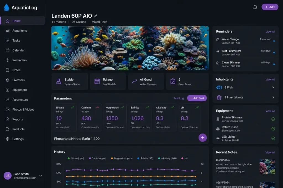Click the Stable system status flask icon
This screenshot has height=188, width=283.
point(59,81)
